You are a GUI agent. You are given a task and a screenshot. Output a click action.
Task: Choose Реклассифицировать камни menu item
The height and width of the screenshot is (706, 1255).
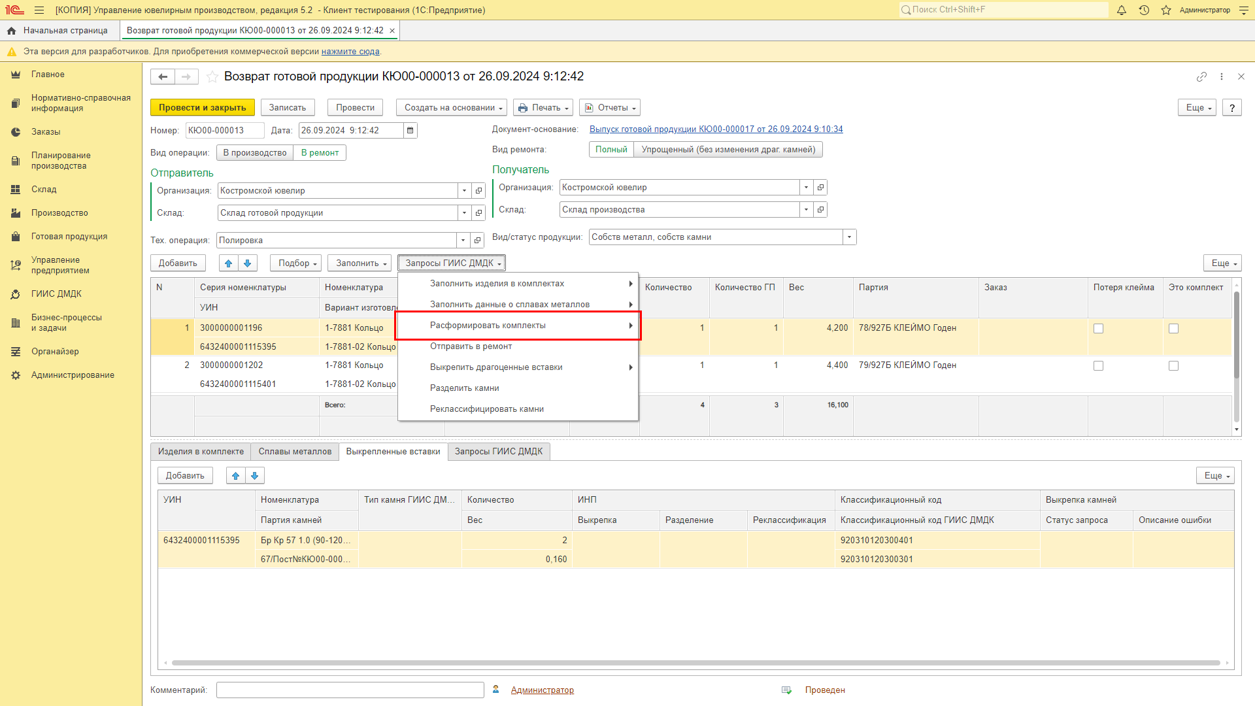(518, 409)
